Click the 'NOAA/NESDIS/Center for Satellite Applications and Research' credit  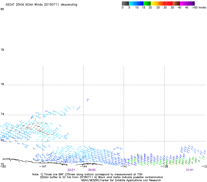(121, 180)
